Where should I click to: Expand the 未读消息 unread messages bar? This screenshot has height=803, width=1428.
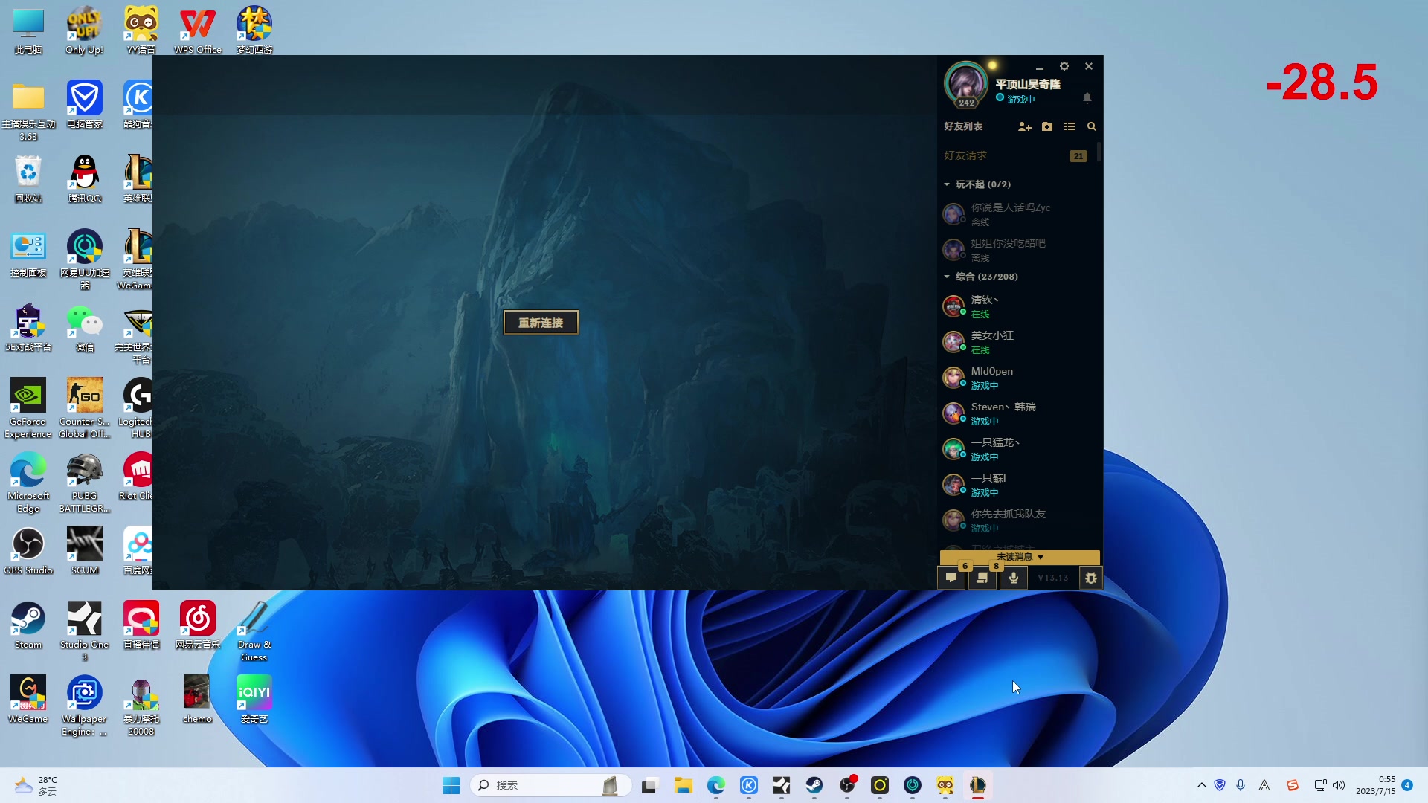(1020, 557)
